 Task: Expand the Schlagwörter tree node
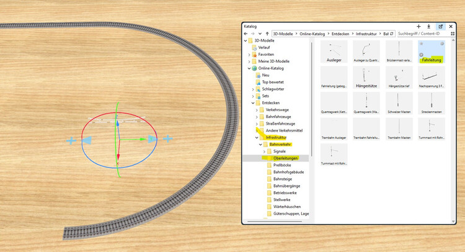coord(253,89)
